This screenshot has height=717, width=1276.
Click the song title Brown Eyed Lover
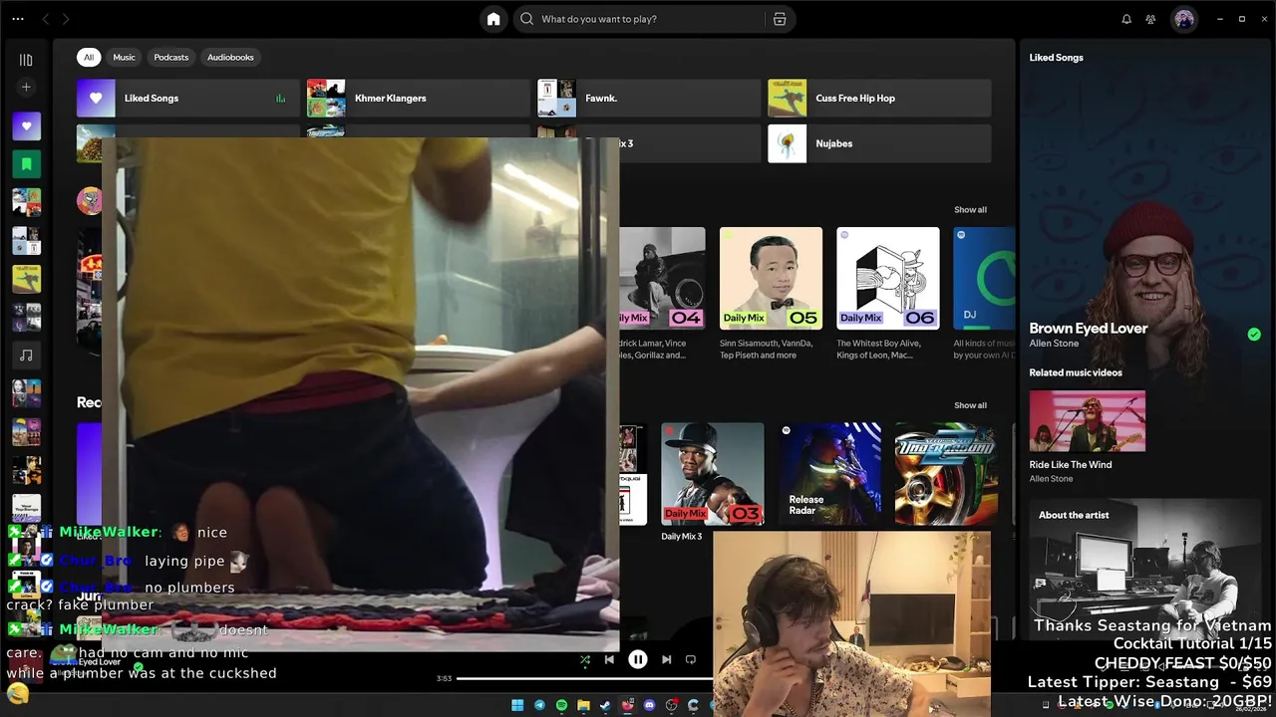point(1089,328)
